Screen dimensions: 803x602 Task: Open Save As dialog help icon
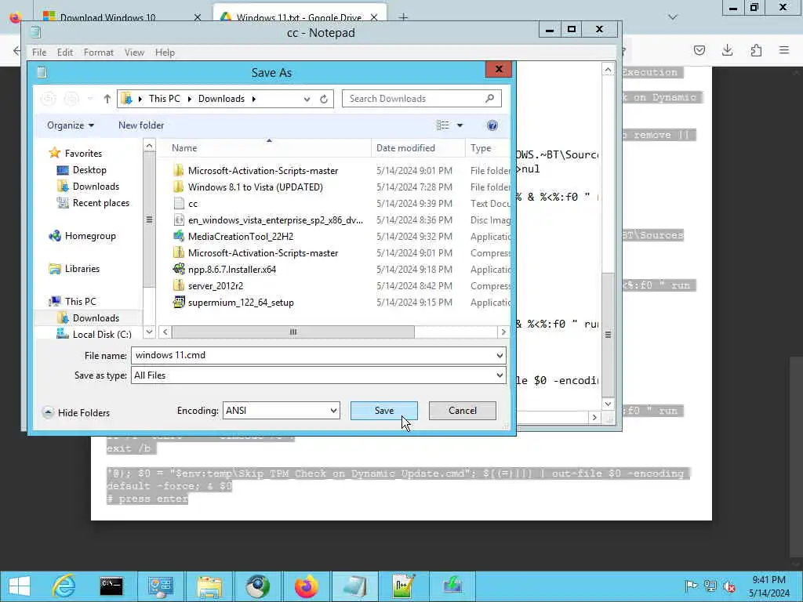coord(492,125)
